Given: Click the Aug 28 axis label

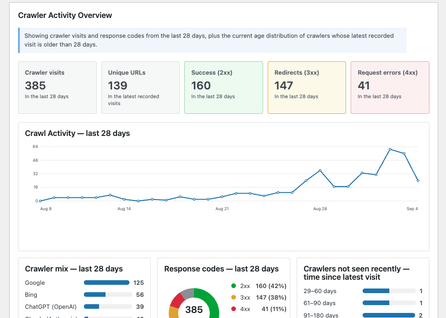Looking at the screenshot, I should tap(320, 209).
